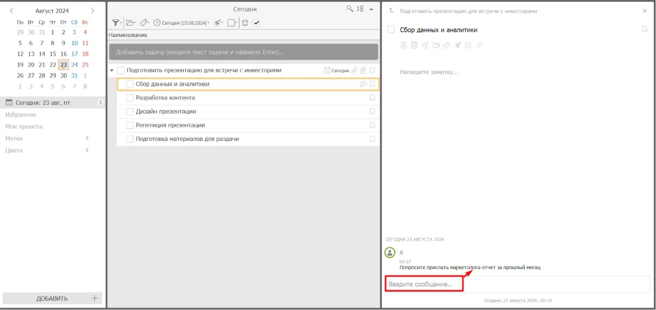Toggle the show-completed checkbox in the toolbar
The width and height of the screenshot is (656, 310).
257,22
